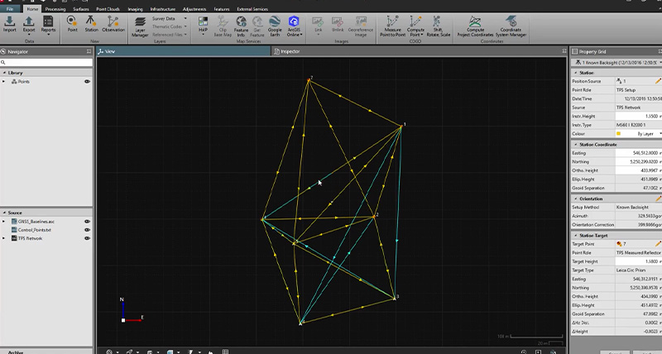662x354 pixels.
Task: Toggle visibility of TPS Network source
Action: [x=86, y=238]
